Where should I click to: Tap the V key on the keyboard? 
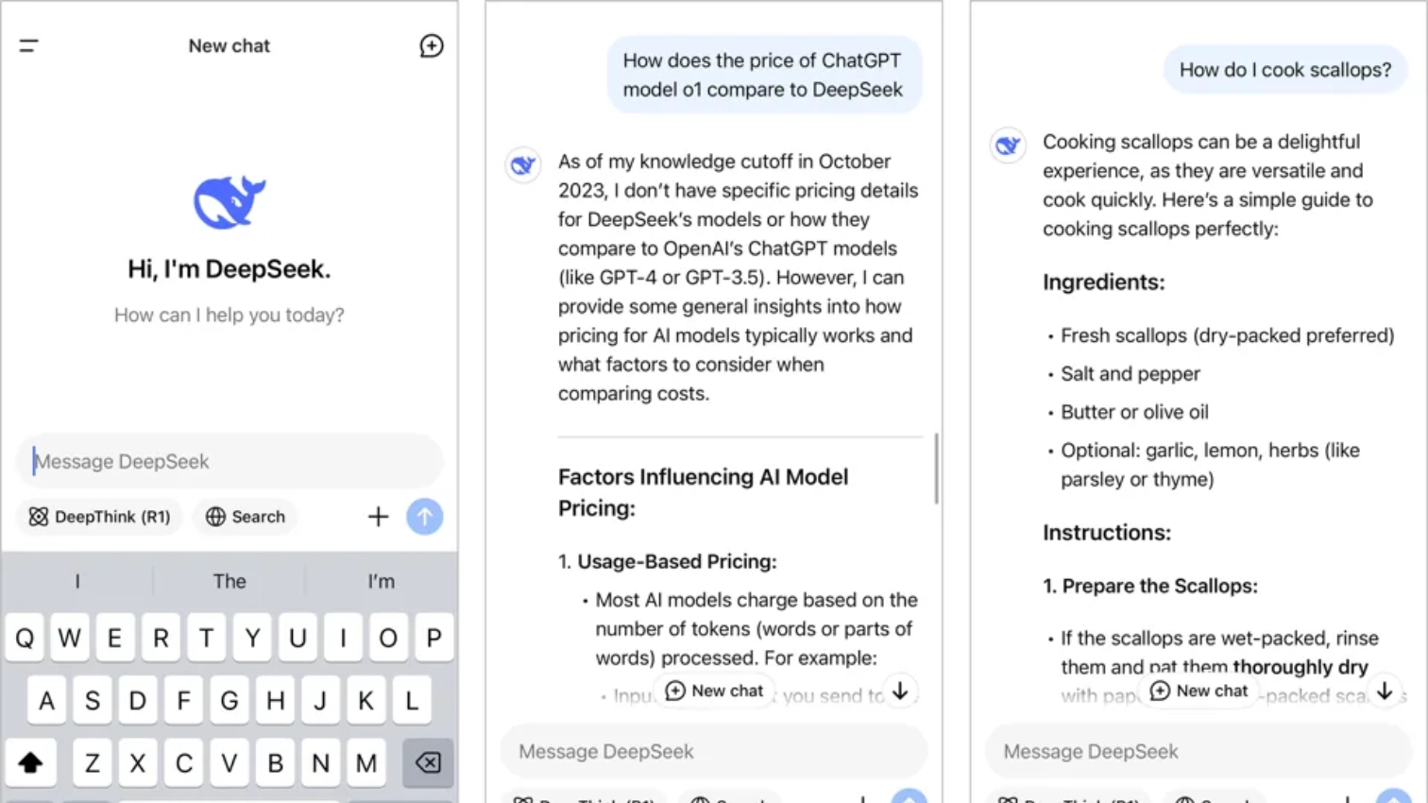pos(229,762)
